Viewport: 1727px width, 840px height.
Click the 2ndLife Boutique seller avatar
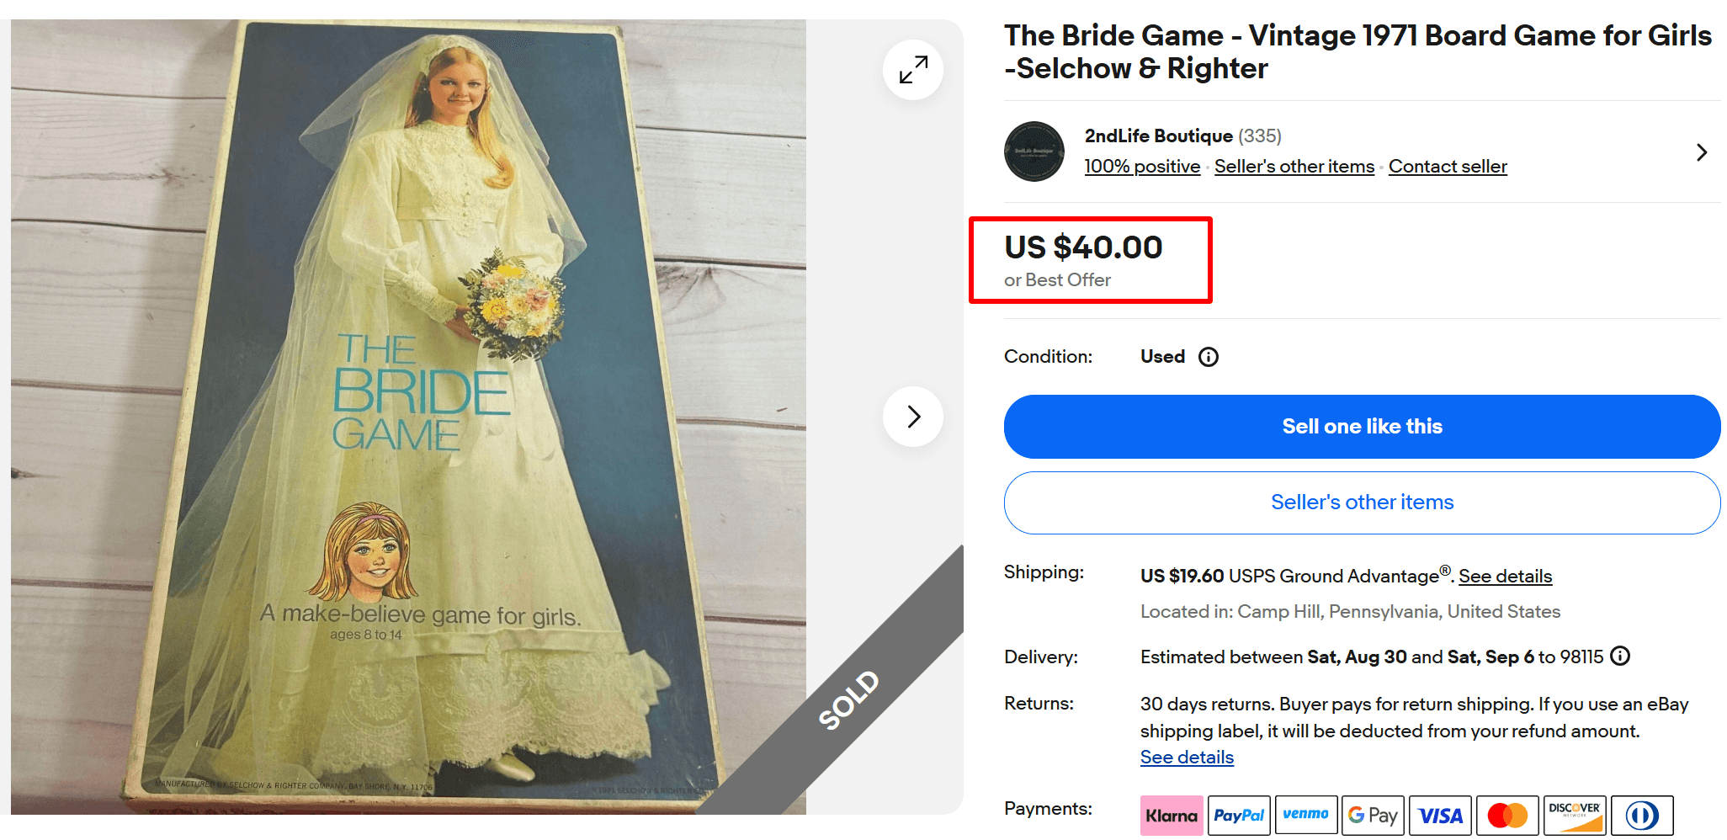[x=1034, y=152]
